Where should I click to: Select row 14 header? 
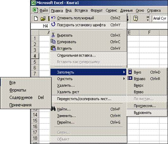[35, 115]
